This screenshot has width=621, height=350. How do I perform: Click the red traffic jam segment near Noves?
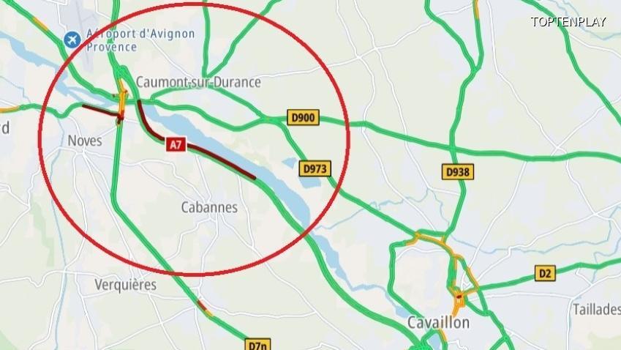coord(101,111)
